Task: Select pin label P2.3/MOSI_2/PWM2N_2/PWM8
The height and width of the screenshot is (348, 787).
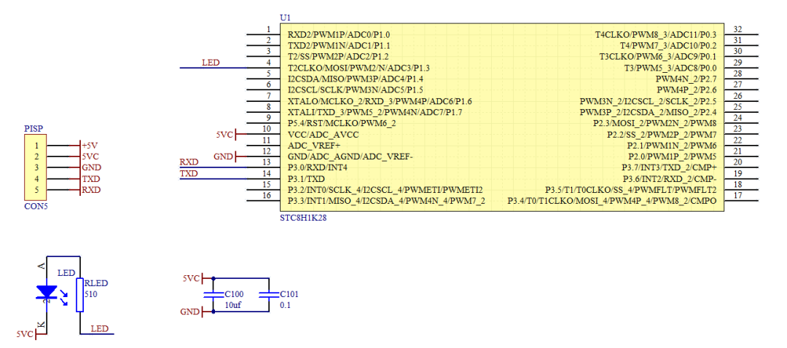Action: 655,123
